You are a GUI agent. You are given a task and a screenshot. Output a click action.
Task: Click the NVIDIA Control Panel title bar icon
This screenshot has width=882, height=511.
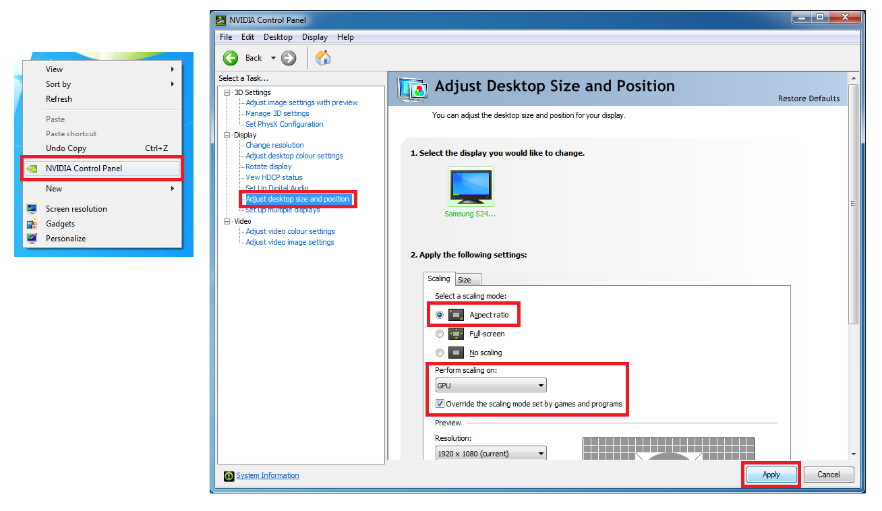coord(220,20)
